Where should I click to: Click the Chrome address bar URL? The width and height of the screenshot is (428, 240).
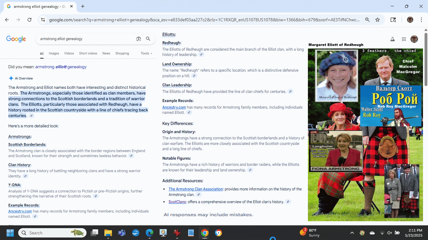pyautogui.click(x=204, y=20)
